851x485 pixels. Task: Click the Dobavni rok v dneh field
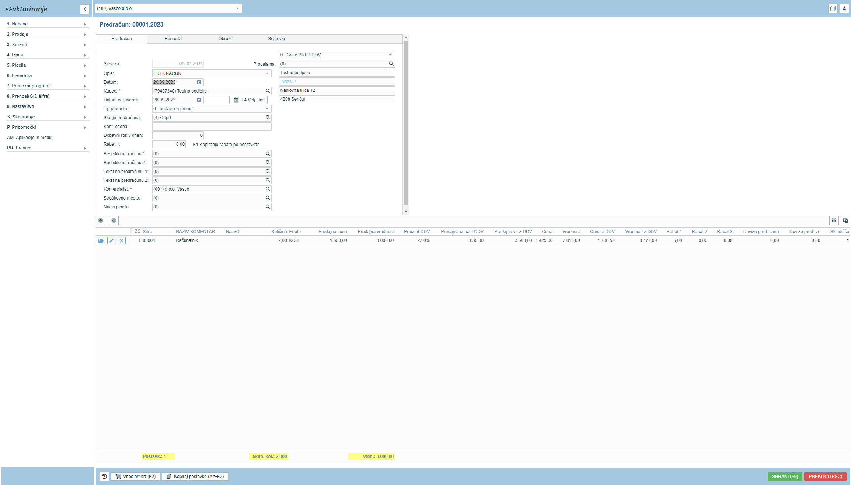[178, 135]
